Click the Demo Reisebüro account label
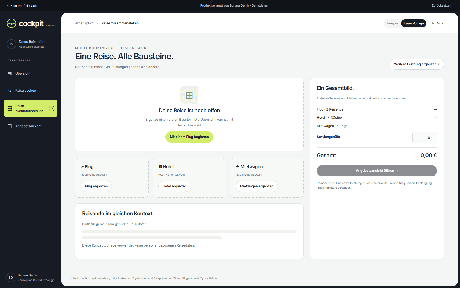 (x=31, y=42)
